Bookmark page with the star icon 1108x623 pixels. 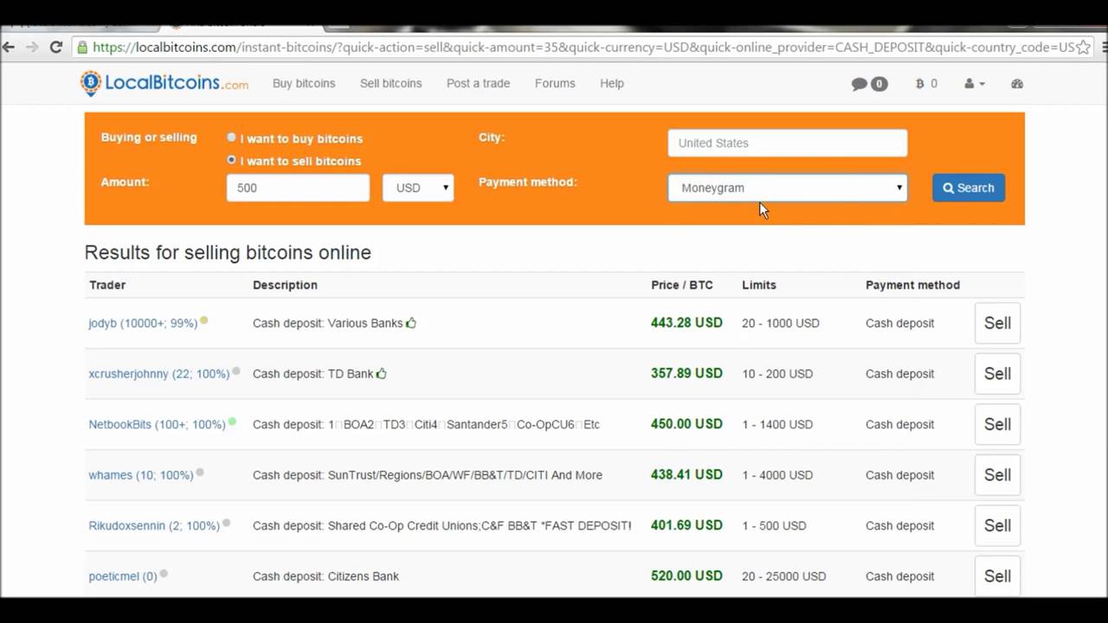[1083, 47]
